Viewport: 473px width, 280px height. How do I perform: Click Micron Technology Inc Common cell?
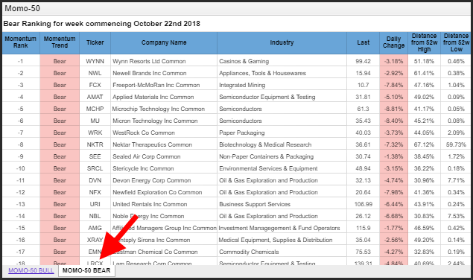164,121
